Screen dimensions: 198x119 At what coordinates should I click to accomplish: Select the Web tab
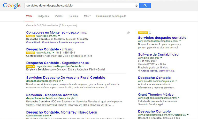(x=29, y=16)
